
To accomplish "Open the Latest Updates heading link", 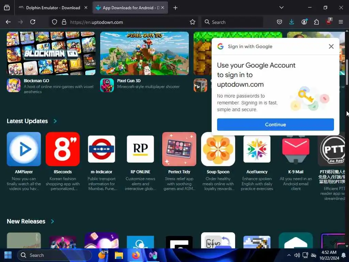I will 27,121.
